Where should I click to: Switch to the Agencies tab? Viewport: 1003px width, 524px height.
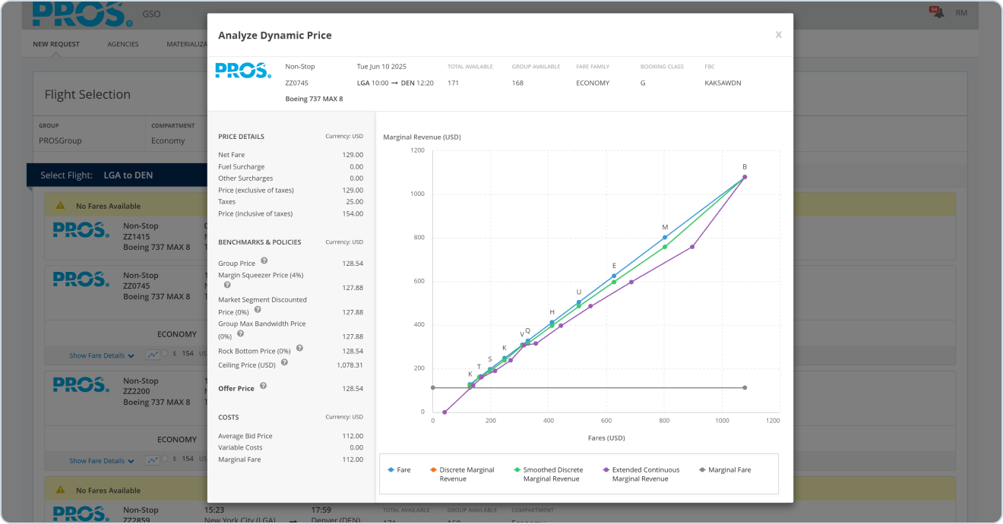pos(122,44)
